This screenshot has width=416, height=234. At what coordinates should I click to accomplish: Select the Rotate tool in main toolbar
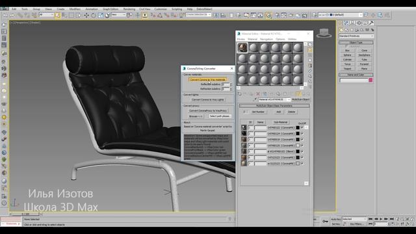point(94,16)
